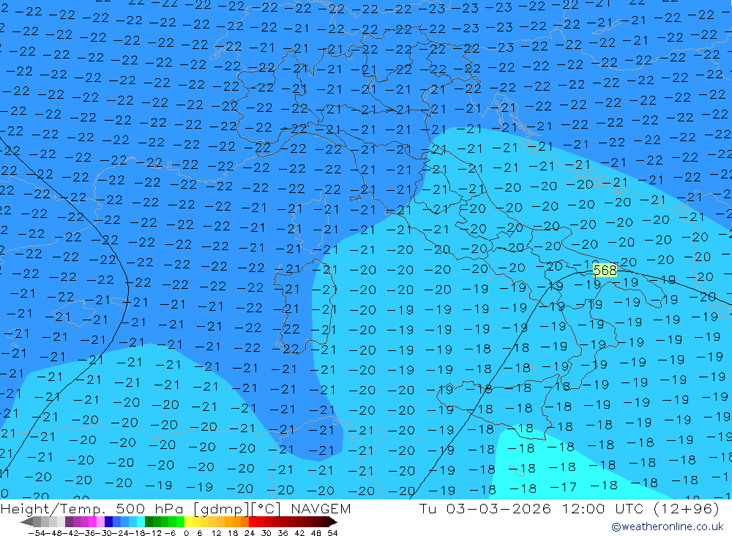Click the '0' legend value
Viewport: 732px width, 536px height.
point(186,533)
